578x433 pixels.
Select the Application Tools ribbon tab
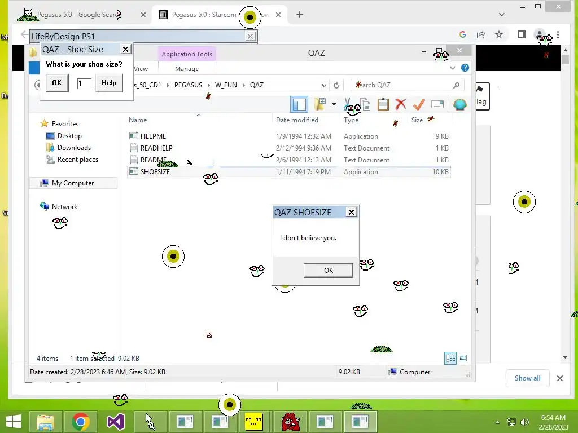[187, 54]
